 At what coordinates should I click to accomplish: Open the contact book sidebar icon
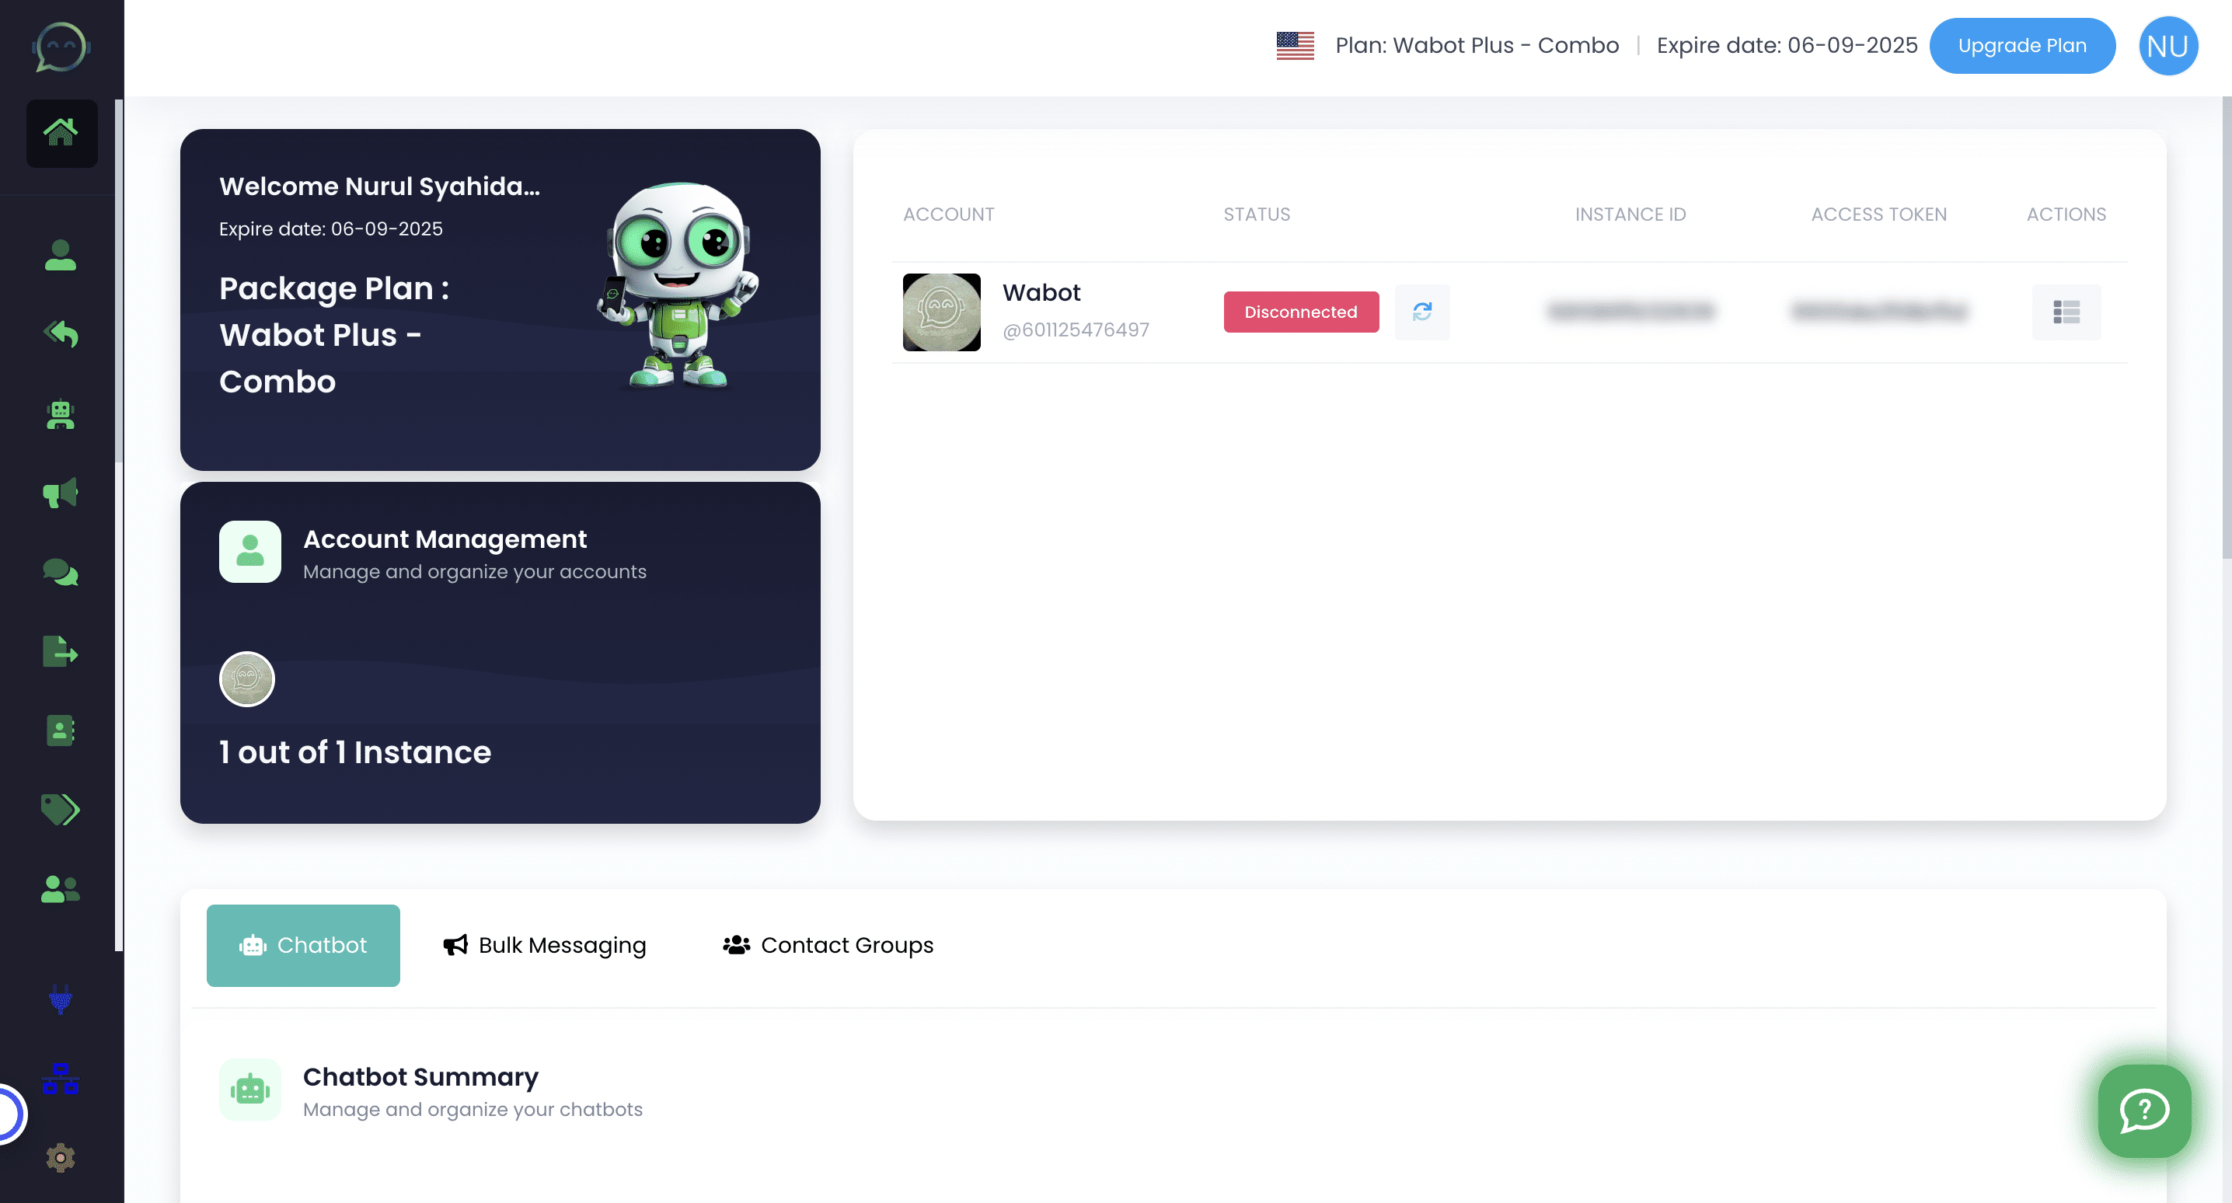[61, 731]
